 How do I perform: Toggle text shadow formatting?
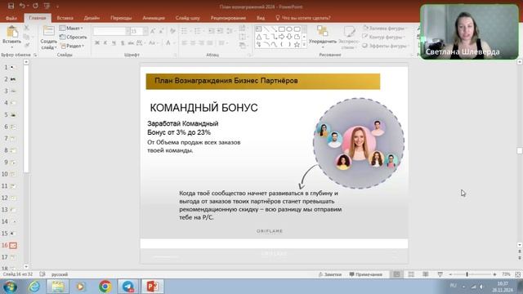click(x=123, y=43)
